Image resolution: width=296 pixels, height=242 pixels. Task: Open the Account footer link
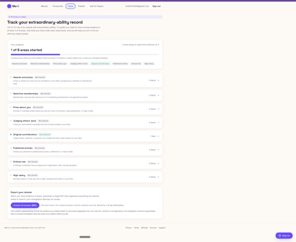(153, 228)
